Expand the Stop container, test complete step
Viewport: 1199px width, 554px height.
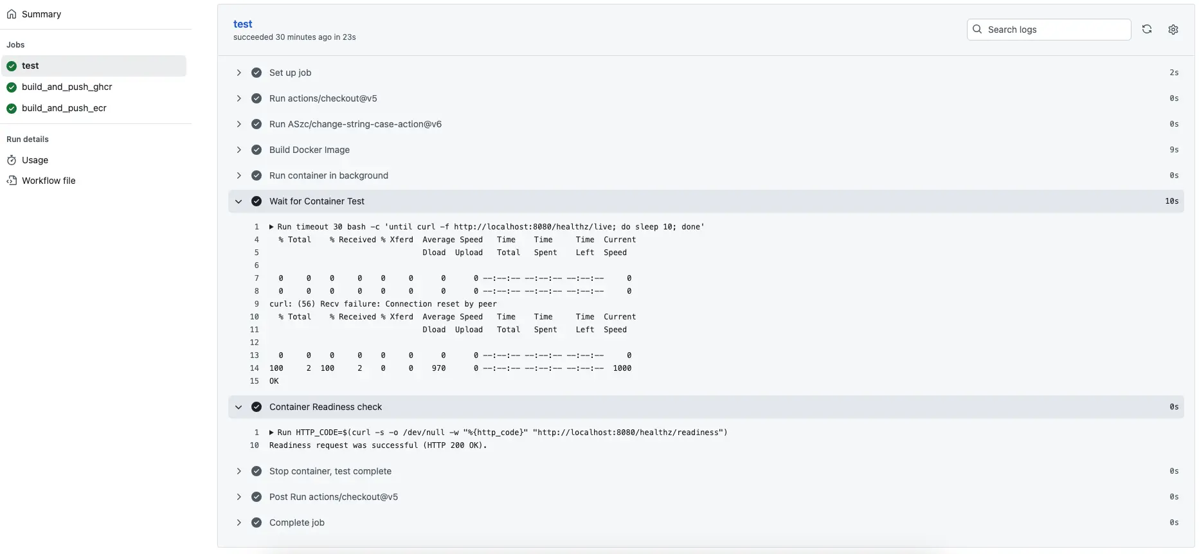pos(239,471)
